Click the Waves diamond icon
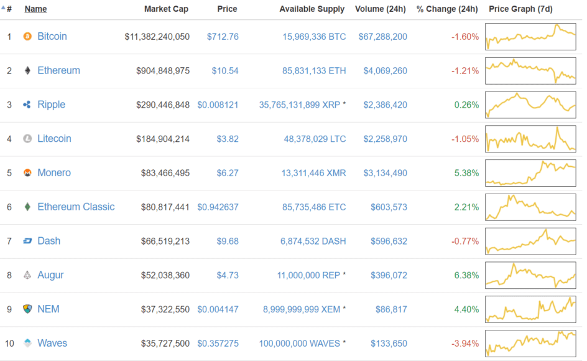The height and width of the screenshot is (361, 587). [x=27, y=344]
